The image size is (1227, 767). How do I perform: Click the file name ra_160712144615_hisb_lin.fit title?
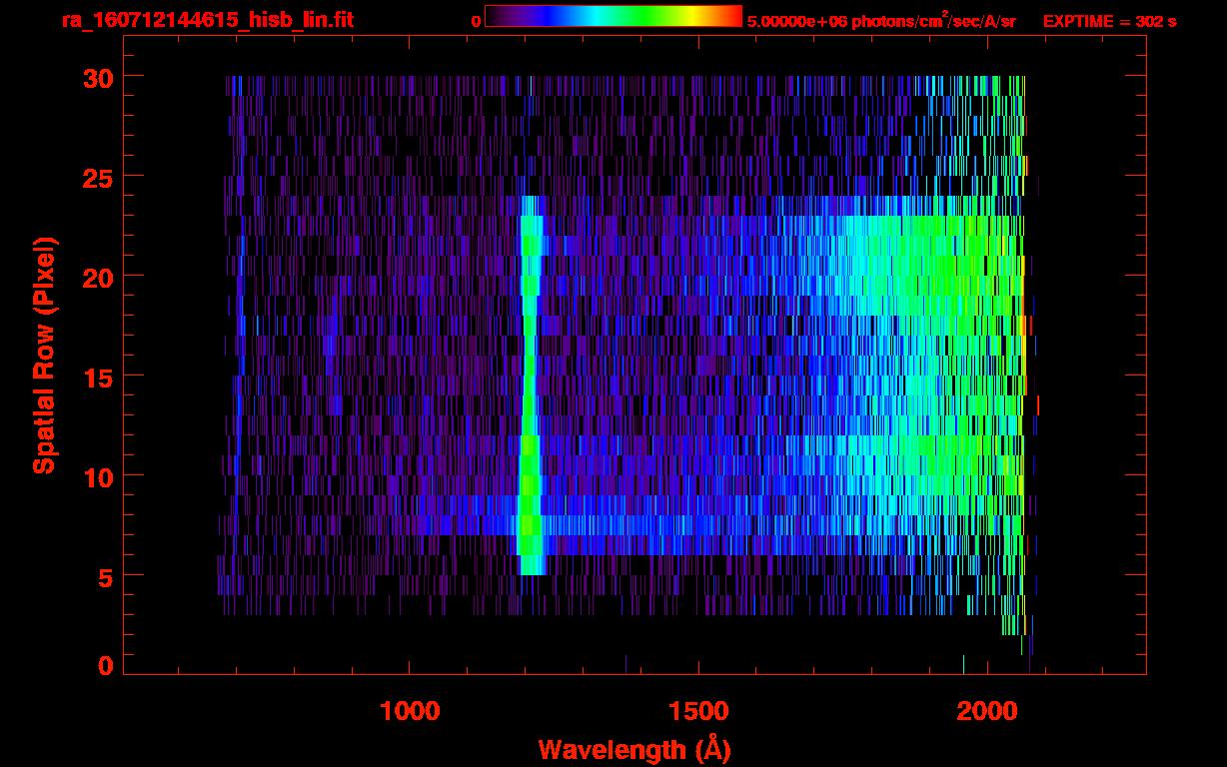tap(207, 20)
